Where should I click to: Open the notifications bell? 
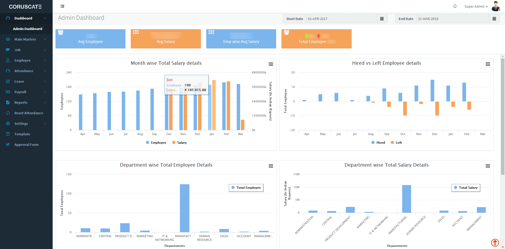[x=455, y=6]
